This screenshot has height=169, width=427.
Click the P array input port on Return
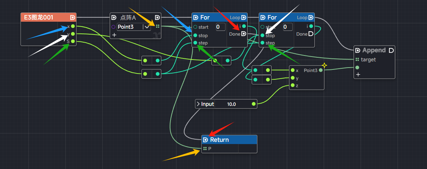[x=205, y=149]
